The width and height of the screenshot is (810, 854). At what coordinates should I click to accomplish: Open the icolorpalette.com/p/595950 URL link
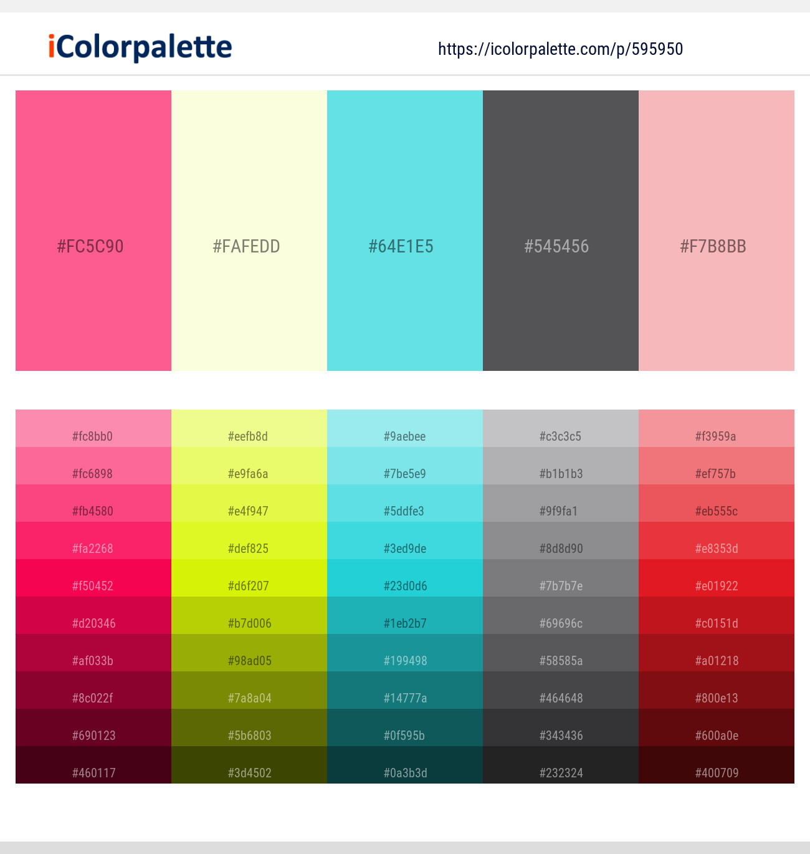coord(560,49)
